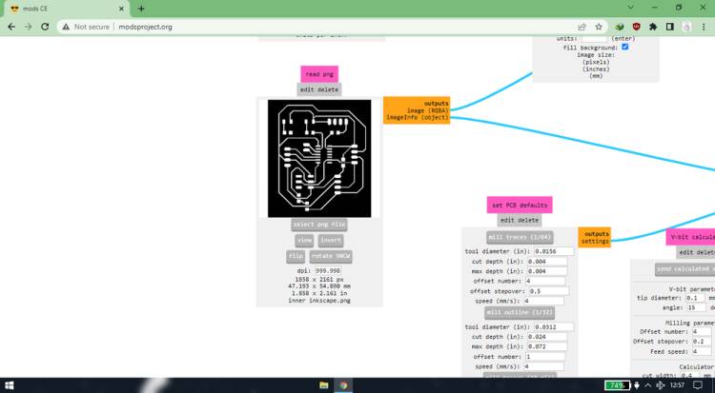
Task: Click the settings output port
Action: coord(595,241)
